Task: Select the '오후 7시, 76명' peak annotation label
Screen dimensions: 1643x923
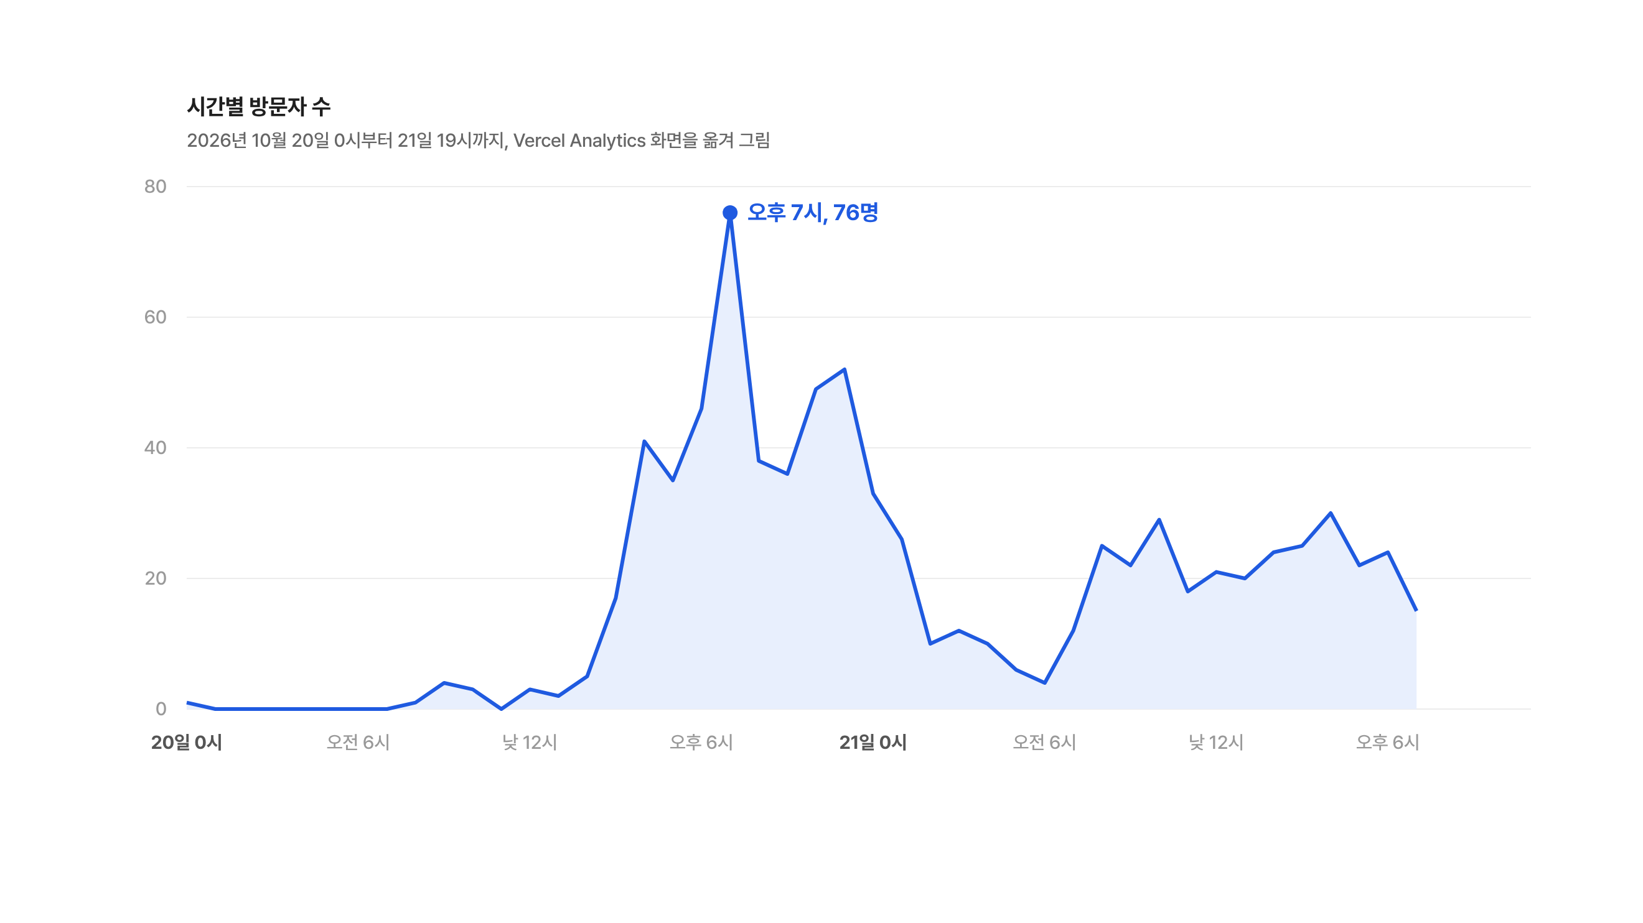Action: coord(813,212)
